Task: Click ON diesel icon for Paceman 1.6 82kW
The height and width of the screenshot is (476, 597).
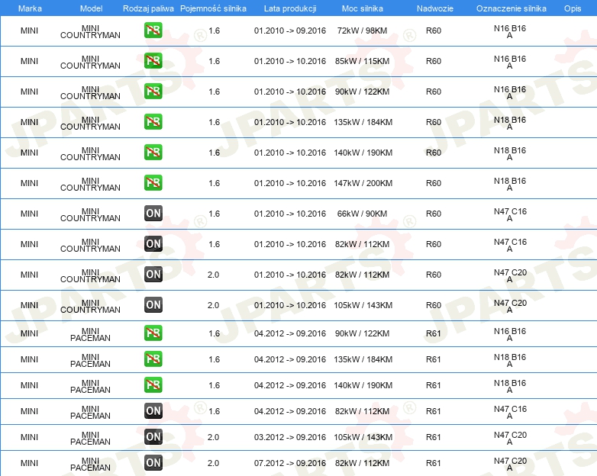Action: coord(153,411)
